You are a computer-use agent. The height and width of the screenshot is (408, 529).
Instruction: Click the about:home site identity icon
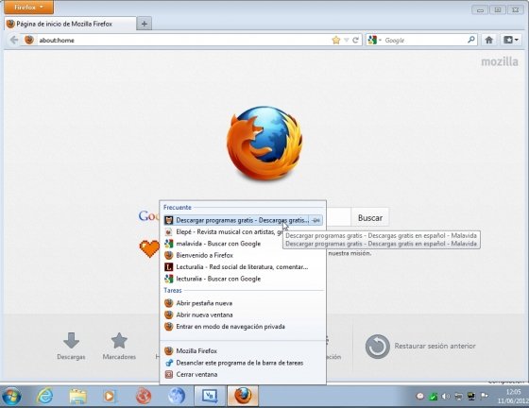click(x=29, y=40)
